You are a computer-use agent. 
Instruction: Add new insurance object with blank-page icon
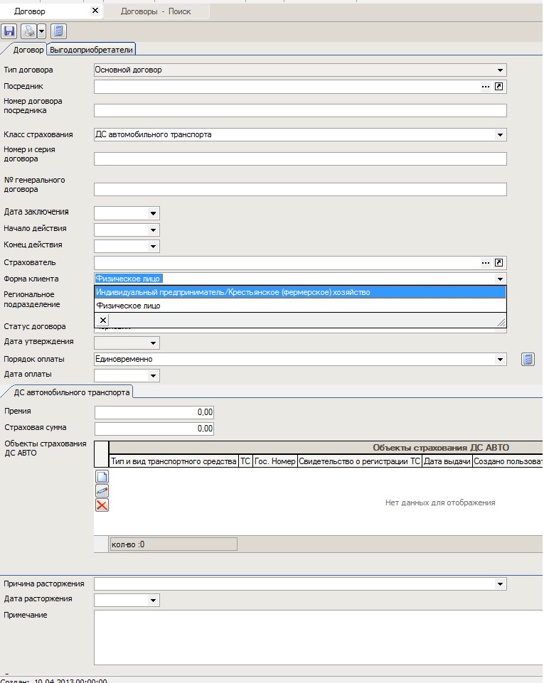102,477
